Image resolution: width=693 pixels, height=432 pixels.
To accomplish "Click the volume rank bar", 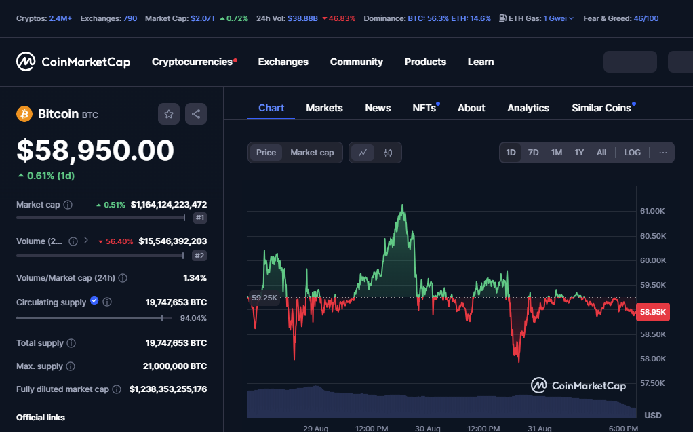I will coord(100,256).
